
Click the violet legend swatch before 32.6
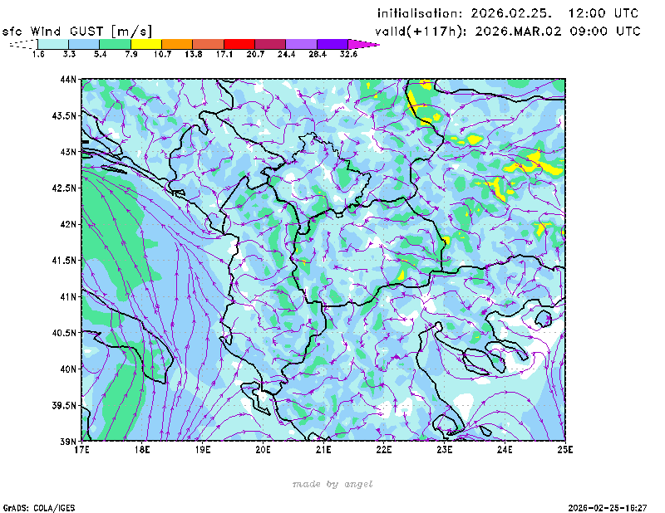coord(332,43)
